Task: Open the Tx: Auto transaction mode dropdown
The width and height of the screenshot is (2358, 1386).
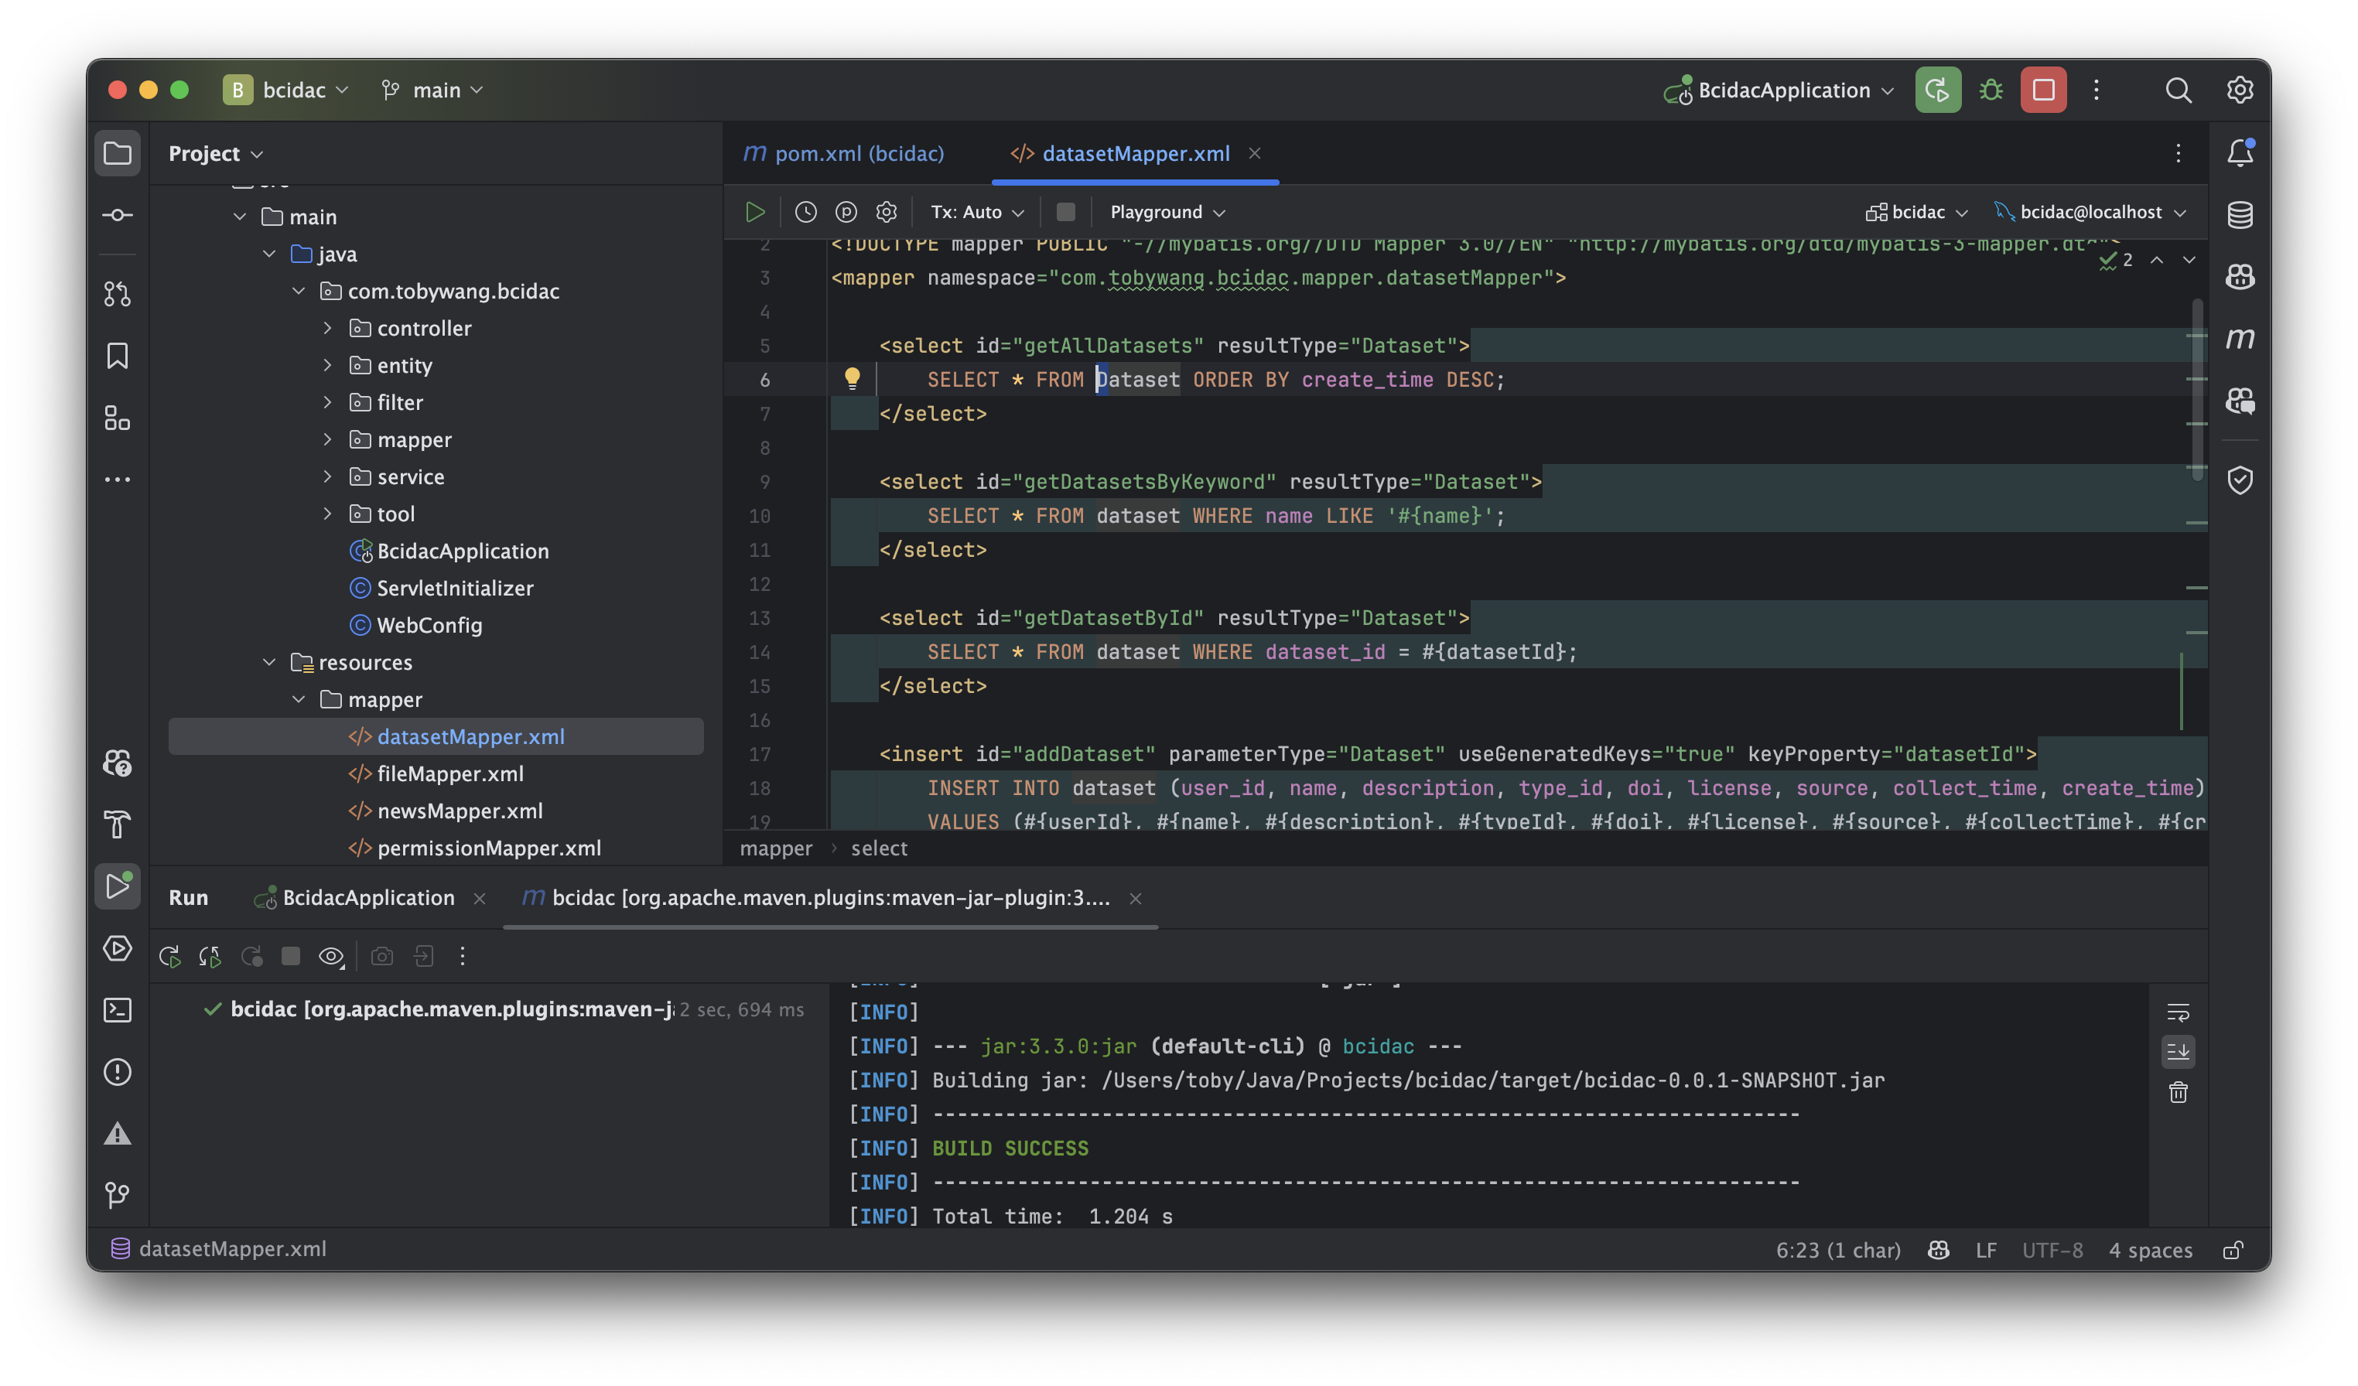Action: pyautogui.click(x=977, y=212)
